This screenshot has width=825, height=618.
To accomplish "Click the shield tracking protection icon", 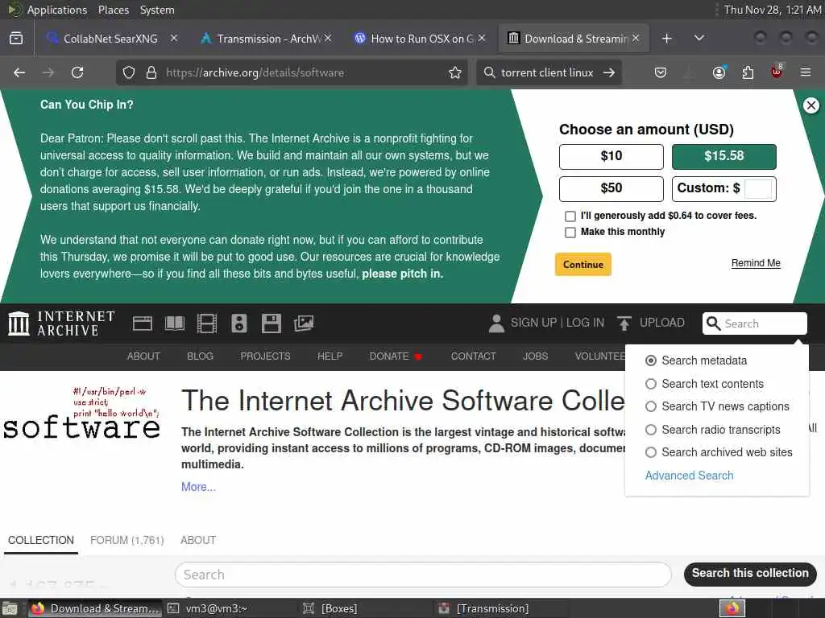I will point(129,72).
